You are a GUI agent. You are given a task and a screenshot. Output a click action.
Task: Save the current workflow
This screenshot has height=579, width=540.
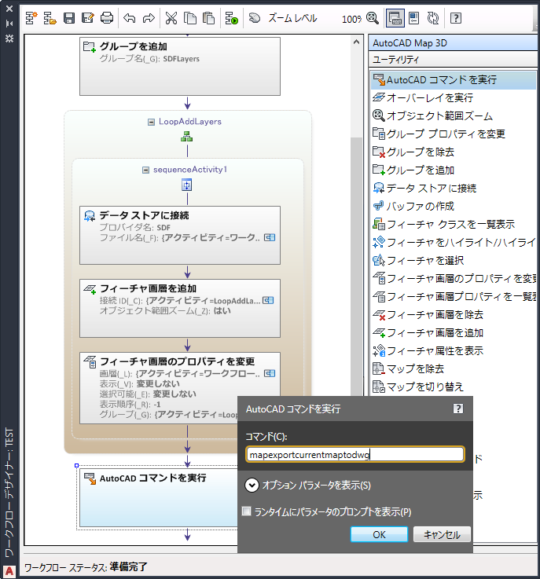pyautogui.click(x=69, y=18)
